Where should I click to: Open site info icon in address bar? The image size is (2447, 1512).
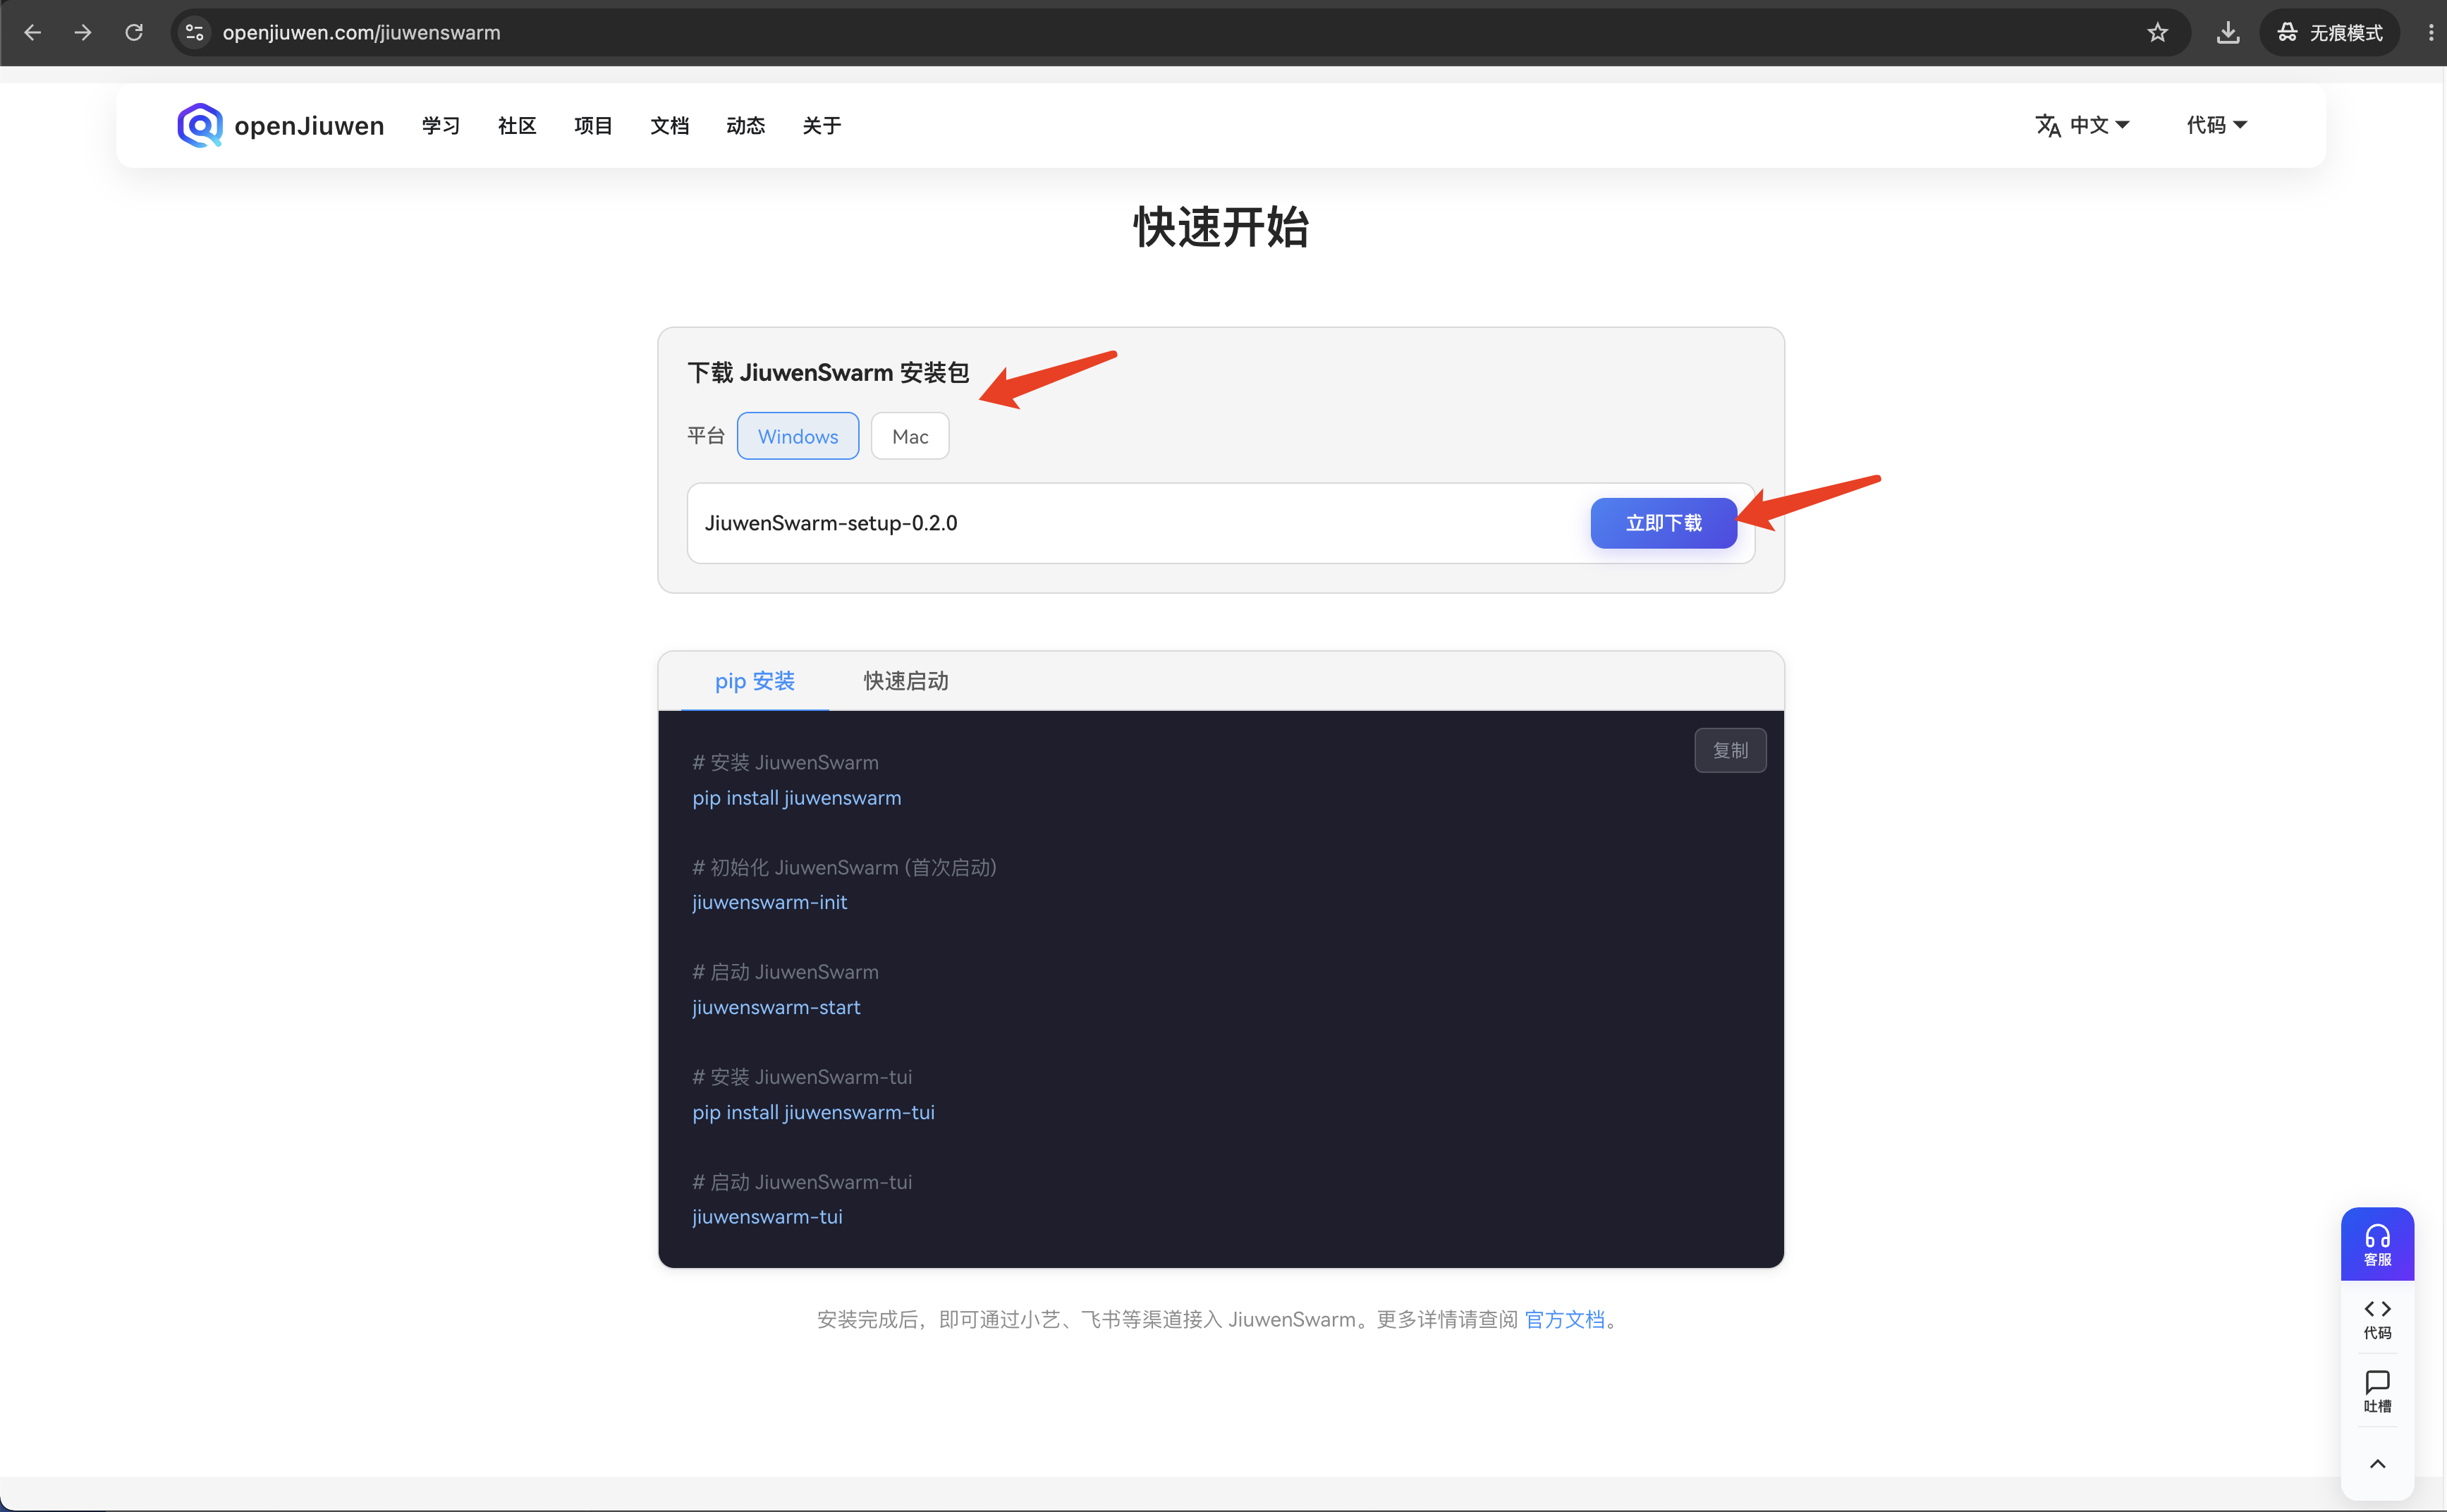(195, 33)
